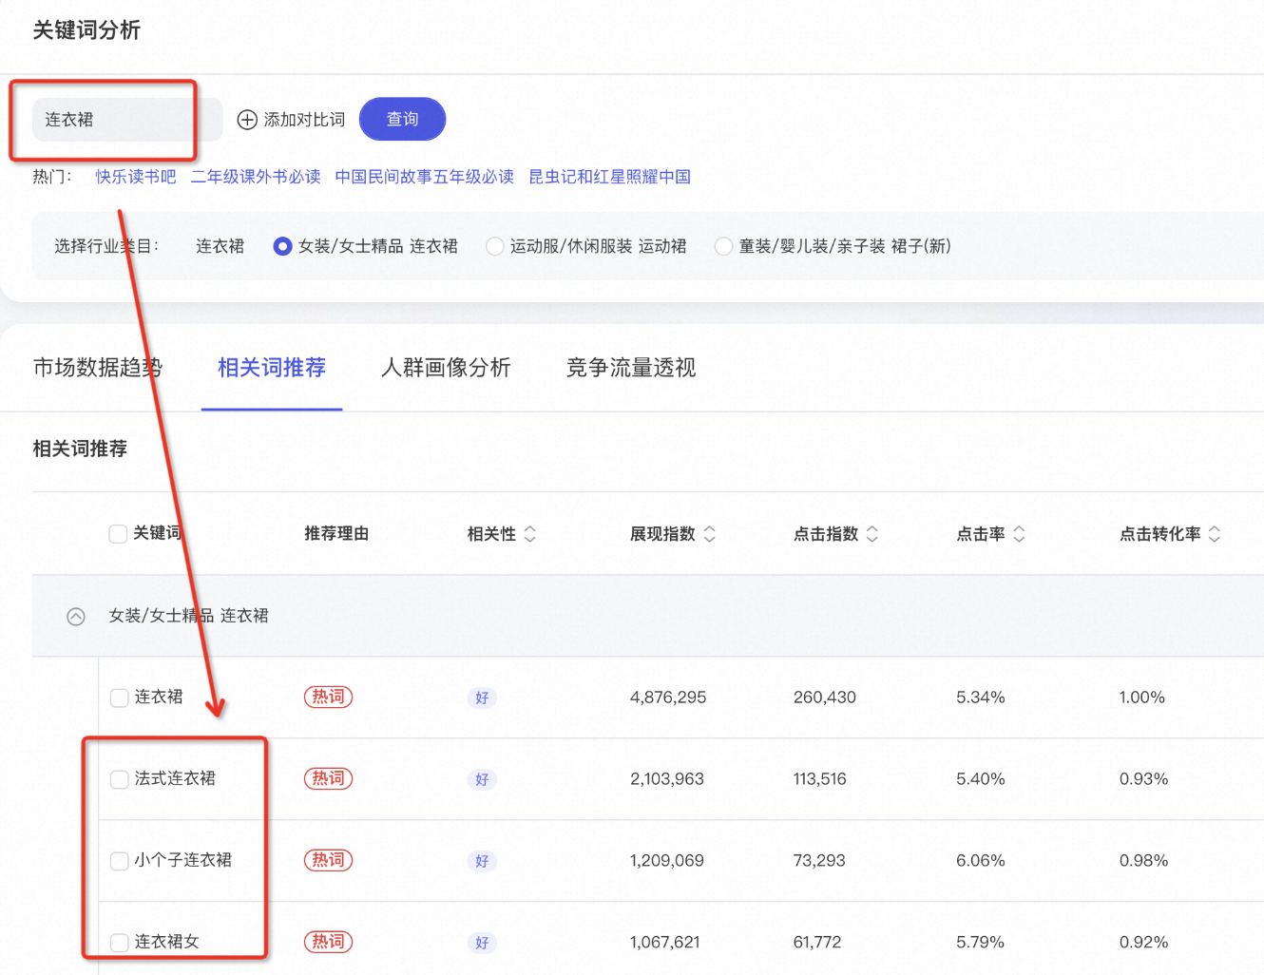Click the click rate 6.06%
The image size is (1264, 975).
pos(981,861)
